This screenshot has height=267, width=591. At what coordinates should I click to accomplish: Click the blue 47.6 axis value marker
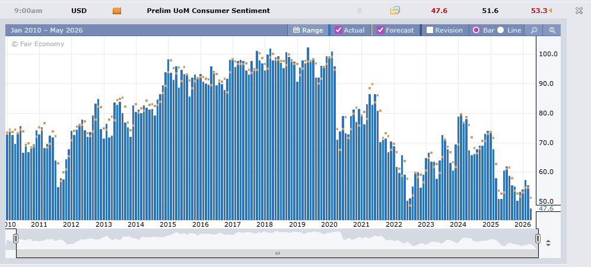[546, 208]
